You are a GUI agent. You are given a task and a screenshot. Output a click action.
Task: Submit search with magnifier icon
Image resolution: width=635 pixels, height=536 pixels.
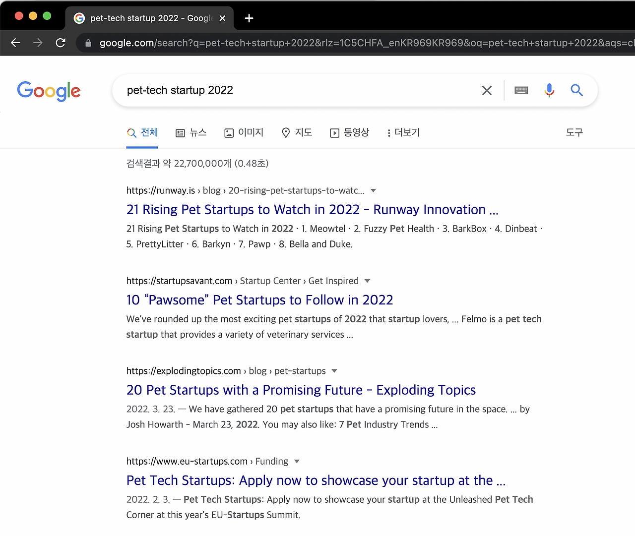point(576,90)
